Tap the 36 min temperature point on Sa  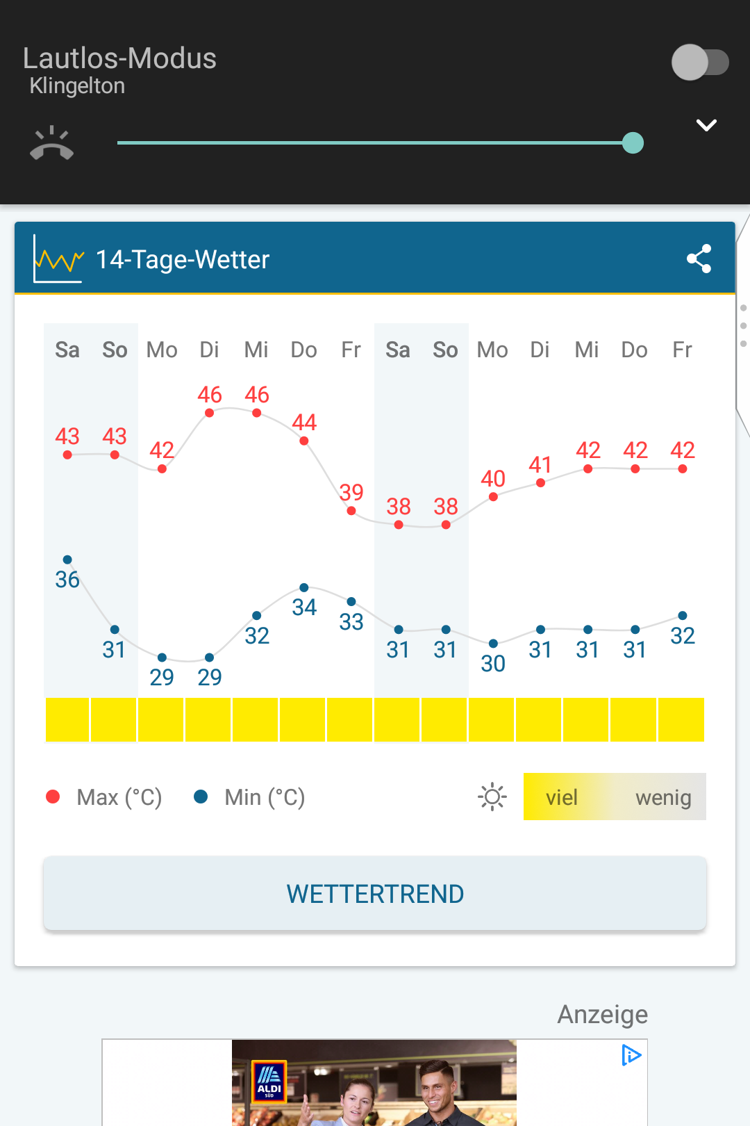67,560
